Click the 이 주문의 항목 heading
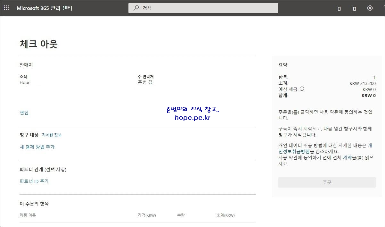The image size is (385, 227). pos(34,204)
